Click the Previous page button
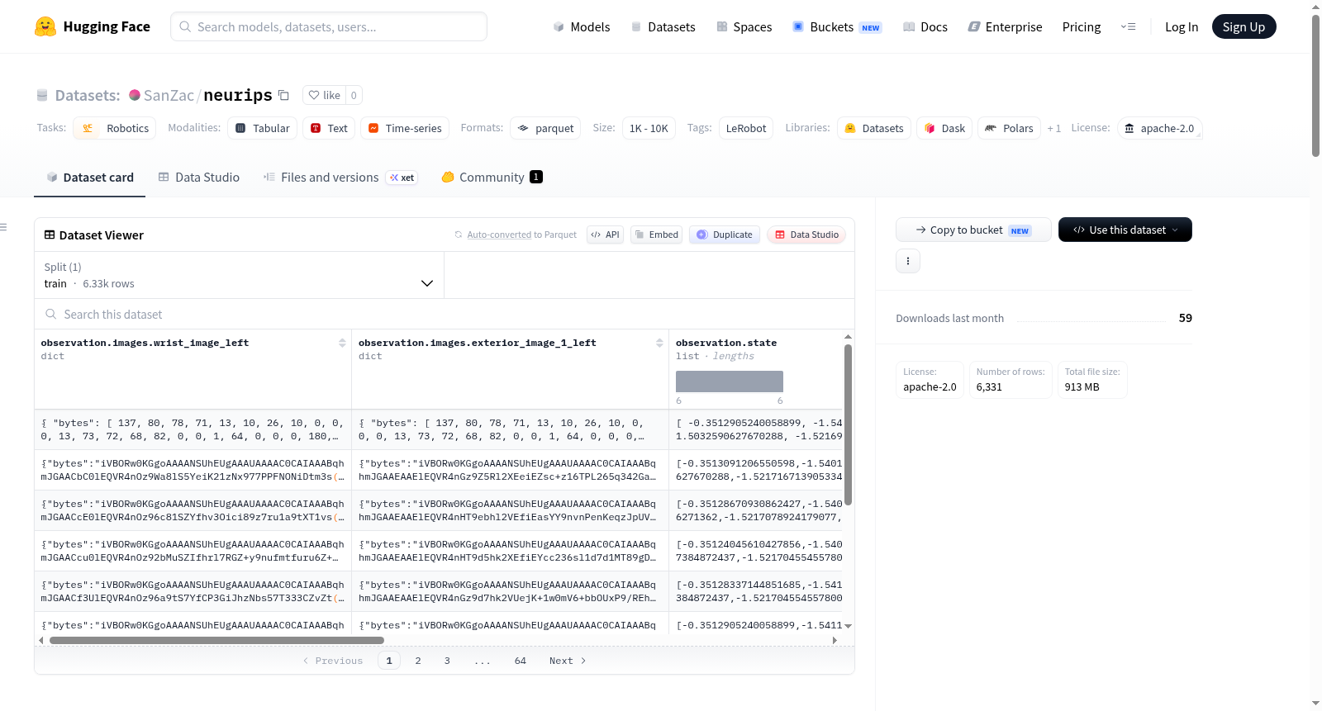Viewport: 1322px width, 711px height. click(333, 661)
